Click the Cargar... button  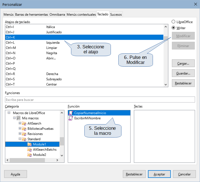tap(183, 63)
